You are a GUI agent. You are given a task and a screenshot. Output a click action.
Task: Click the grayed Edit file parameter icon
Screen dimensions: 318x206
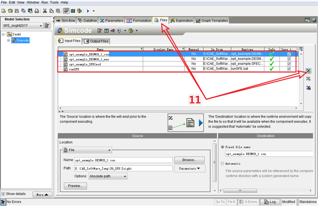pos(308,79)
